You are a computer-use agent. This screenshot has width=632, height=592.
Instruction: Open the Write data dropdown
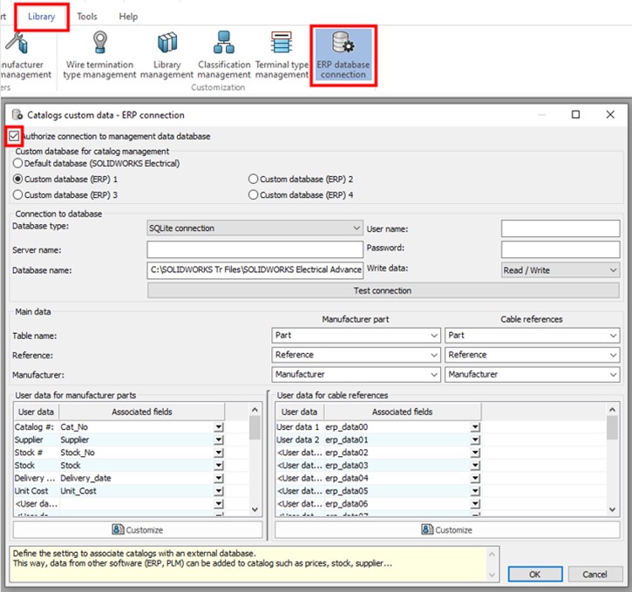[560, 270]
